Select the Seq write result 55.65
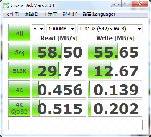This screenshot has width=151, height=137. [x=115, y=51]
